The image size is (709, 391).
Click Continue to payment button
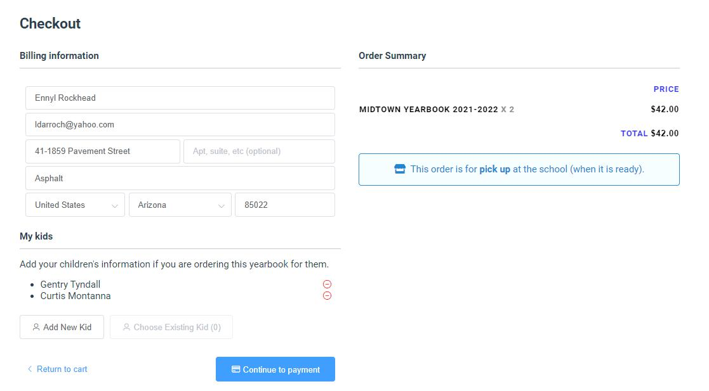[275, 369]
